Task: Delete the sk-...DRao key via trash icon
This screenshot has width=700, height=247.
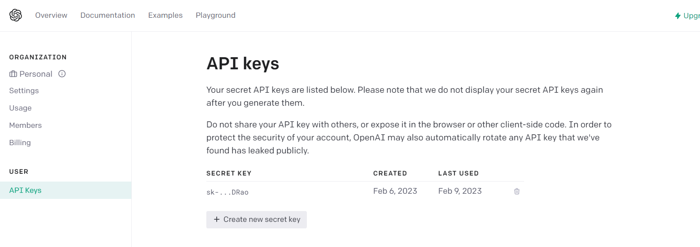Action: 517,191
